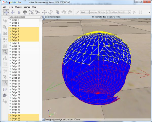Minimize the CoppeliaSim window
The width and height of the screenshot is (152, 122).
pyautogui.click(x=137, y=2)
